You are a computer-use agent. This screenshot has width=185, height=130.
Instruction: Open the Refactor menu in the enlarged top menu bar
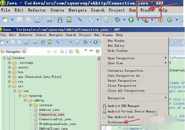(37, 10)
